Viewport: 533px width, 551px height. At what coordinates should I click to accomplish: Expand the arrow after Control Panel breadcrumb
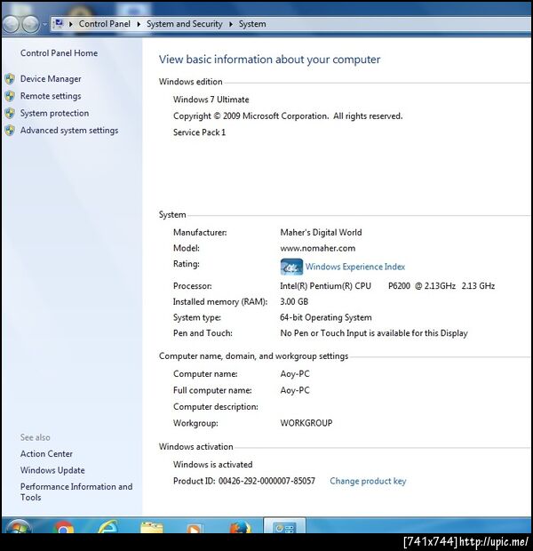click(139, 24)
